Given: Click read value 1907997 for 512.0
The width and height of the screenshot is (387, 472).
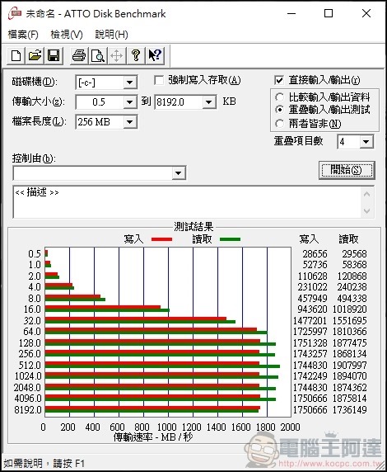Looking at the screenshot, I should coord(350,365).
